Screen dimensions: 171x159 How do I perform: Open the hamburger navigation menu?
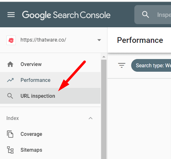[x=11, y=15]
